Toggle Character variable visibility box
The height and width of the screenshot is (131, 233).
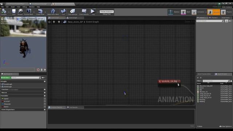pyautogui.click(x=44, y=104)
